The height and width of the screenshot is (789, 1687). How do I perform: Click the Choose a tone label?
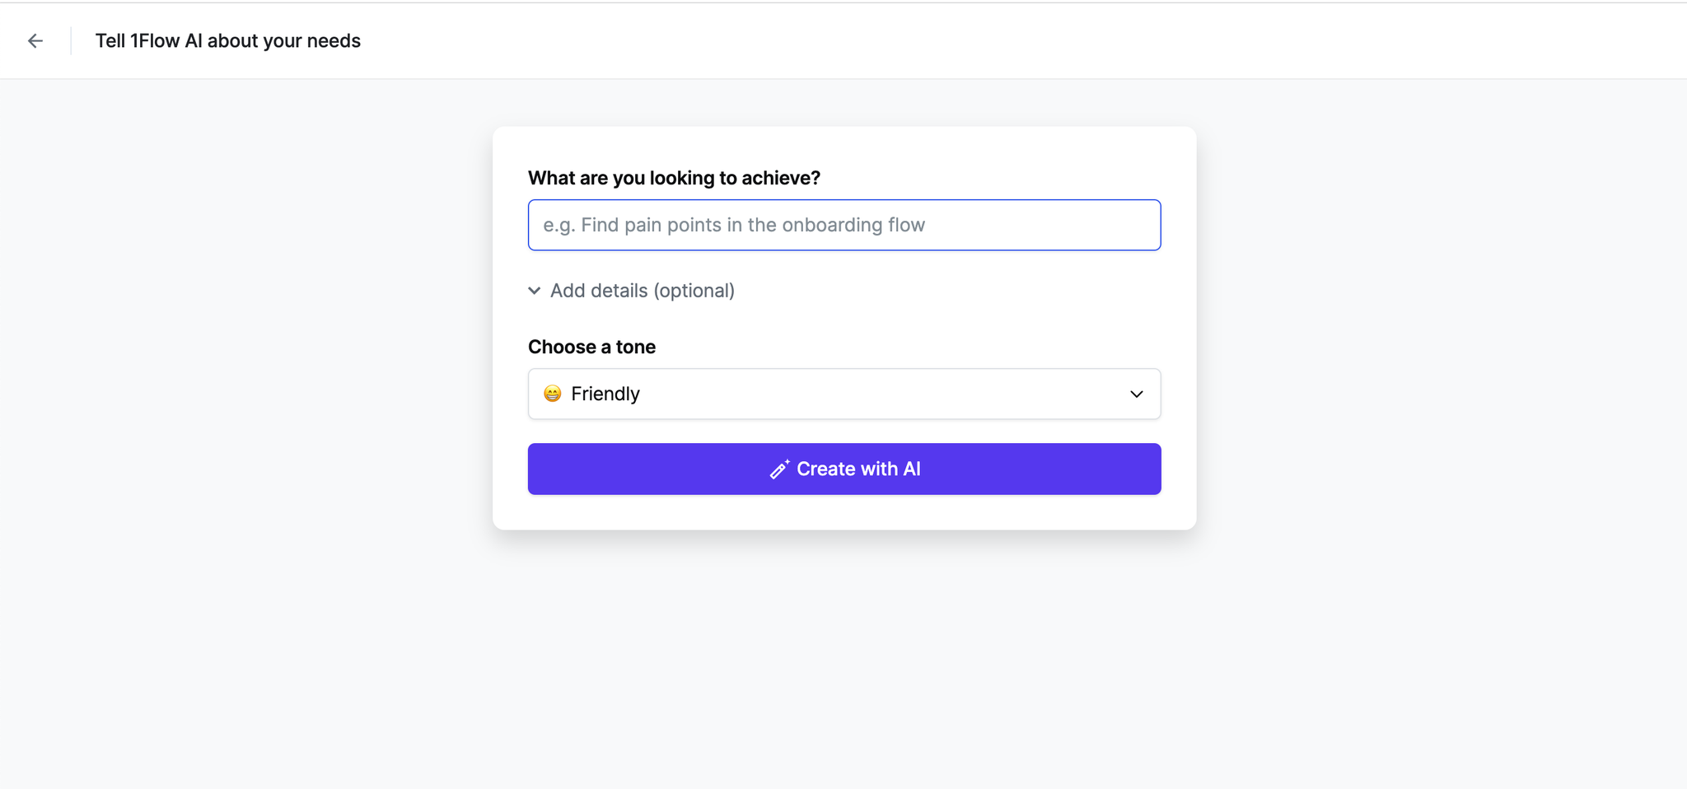click(x=591, y=347)
